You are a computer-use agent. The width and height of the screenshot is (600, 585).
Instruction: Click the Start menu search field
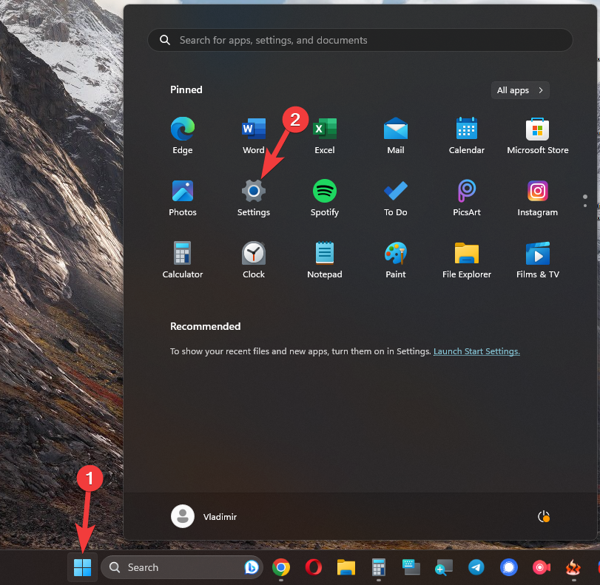360,40
